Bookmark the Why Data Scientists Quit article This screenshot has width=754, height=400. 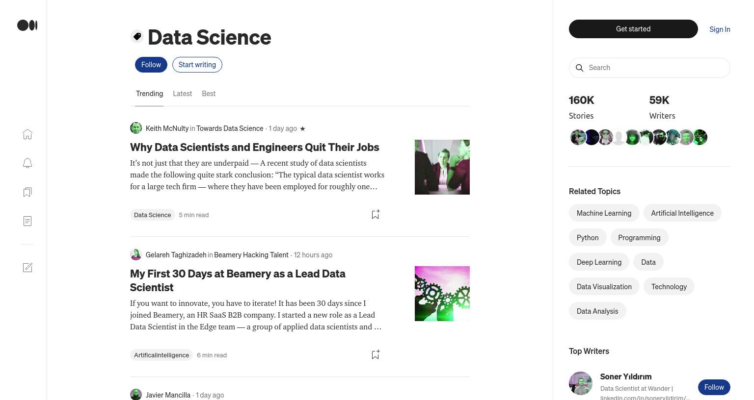(x=376, y=214)
